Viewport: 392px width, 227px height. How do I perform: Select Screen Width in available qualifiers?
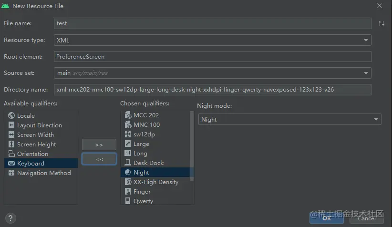[x=41, y=134]
